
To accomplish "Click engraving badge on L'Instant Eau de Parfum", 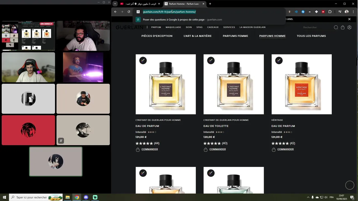I will (143, 60).
